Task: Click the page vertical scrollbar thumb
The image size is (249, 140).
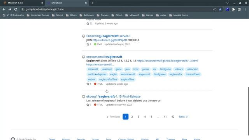Action: (248, 111)
